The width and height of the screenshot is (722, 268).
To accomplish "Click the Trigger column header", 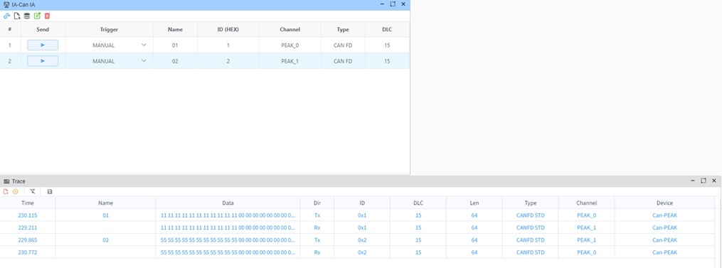I will click(109, 29).
